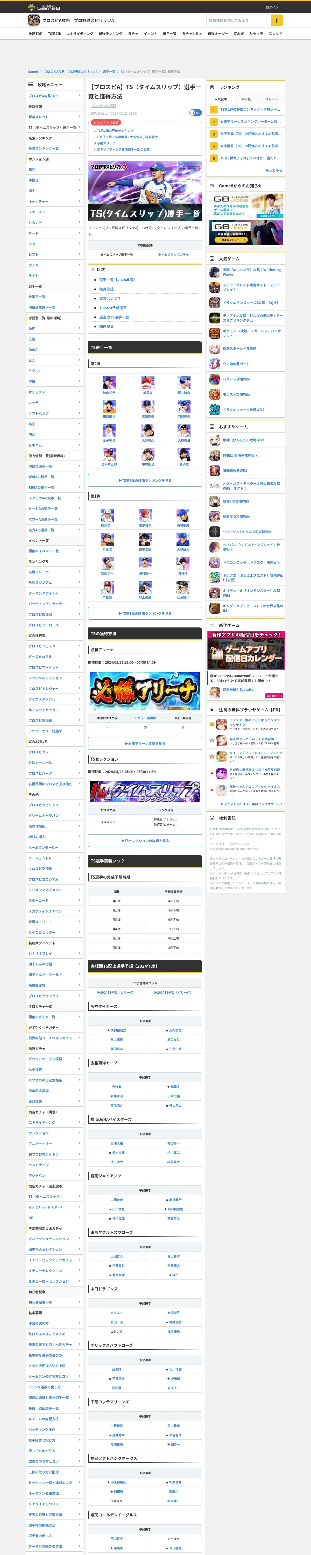The image size is (311, 1555).
Task: Click TSセレクションの詳細を見る button
Action: coord(145,841)
